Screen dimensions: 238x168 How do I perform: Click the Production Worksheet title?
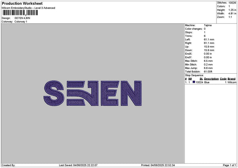pos(22,4)
